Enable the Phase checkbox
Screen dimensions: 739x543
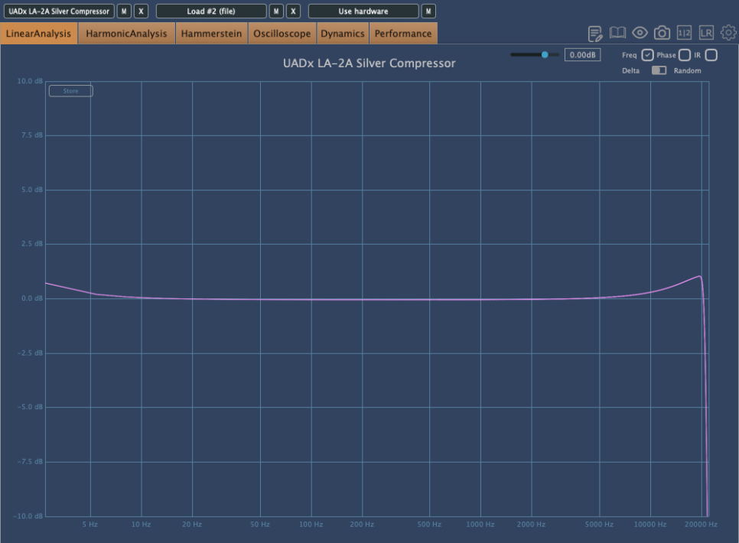685,55
